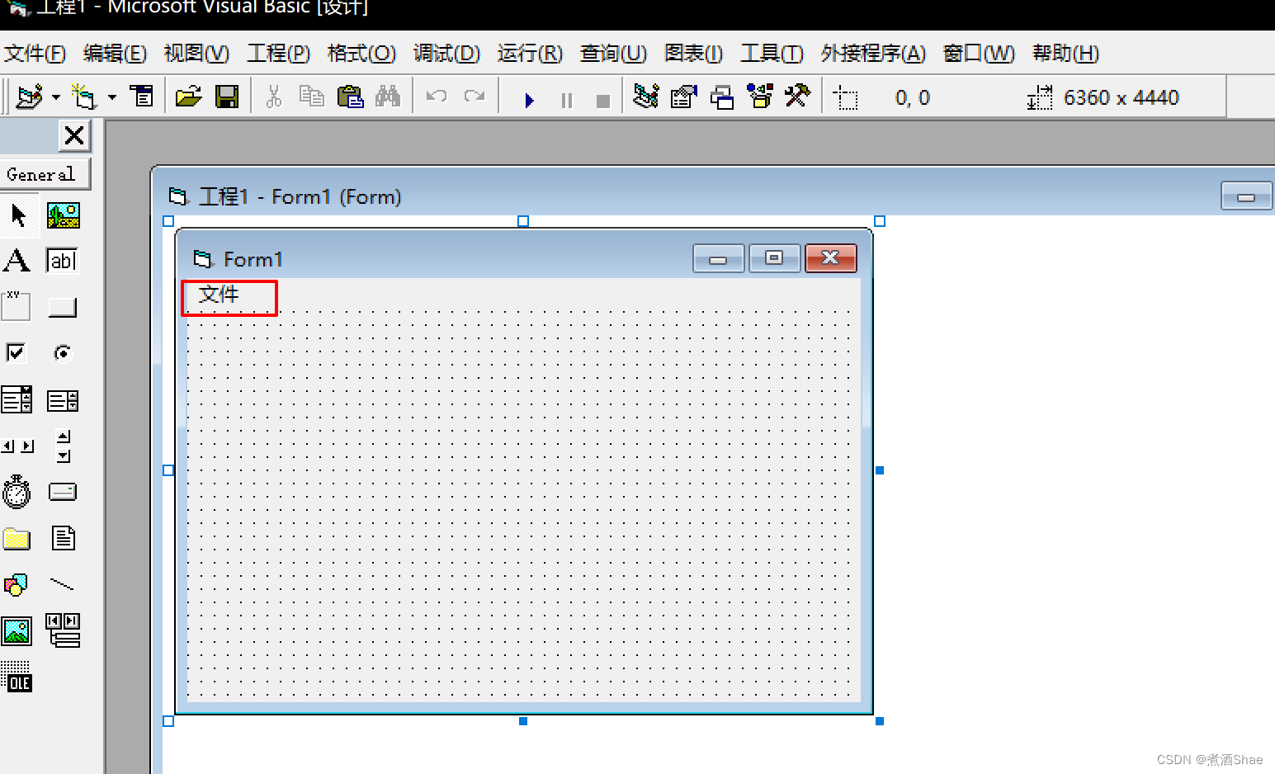The width and height of the screenshot is (1275, 774).
Task: Select the Frame control tool
Action: (16, 306)
